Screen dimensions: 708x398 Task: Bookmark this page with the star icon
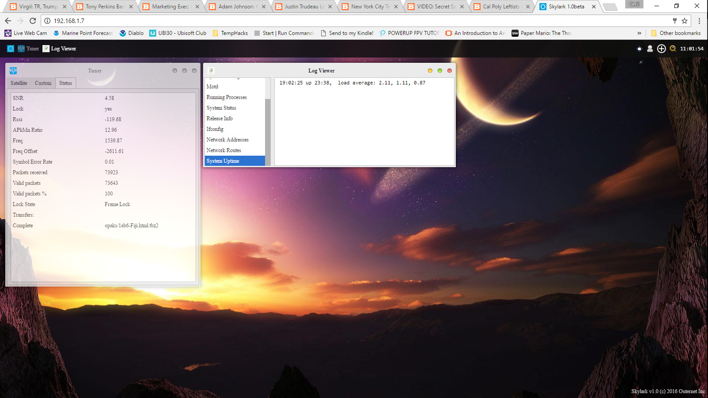tap(685, 21)
